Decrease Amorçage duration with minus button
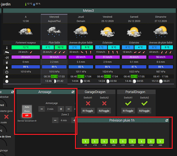This screenshot has height=156, width=177. click(x=42, y=109)
